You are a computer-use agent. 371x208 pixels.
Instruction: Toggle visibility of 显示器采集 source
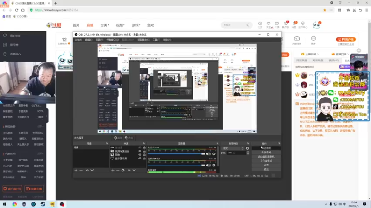tap(140, 159)
